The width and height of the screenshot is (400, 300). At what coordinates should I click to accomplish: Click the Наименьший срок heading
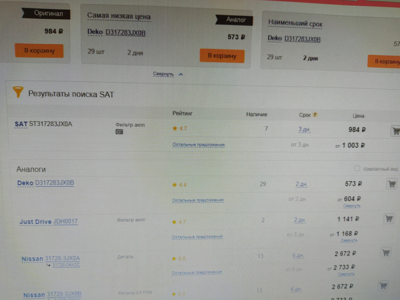coord(295,23)
